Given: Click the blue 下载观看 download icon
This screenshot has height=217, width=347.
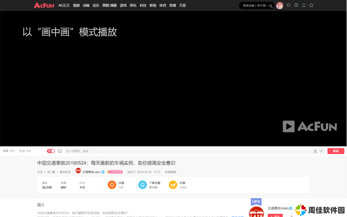Looking at the screenshot, I should pyautogui.click(x=143, y=185).
